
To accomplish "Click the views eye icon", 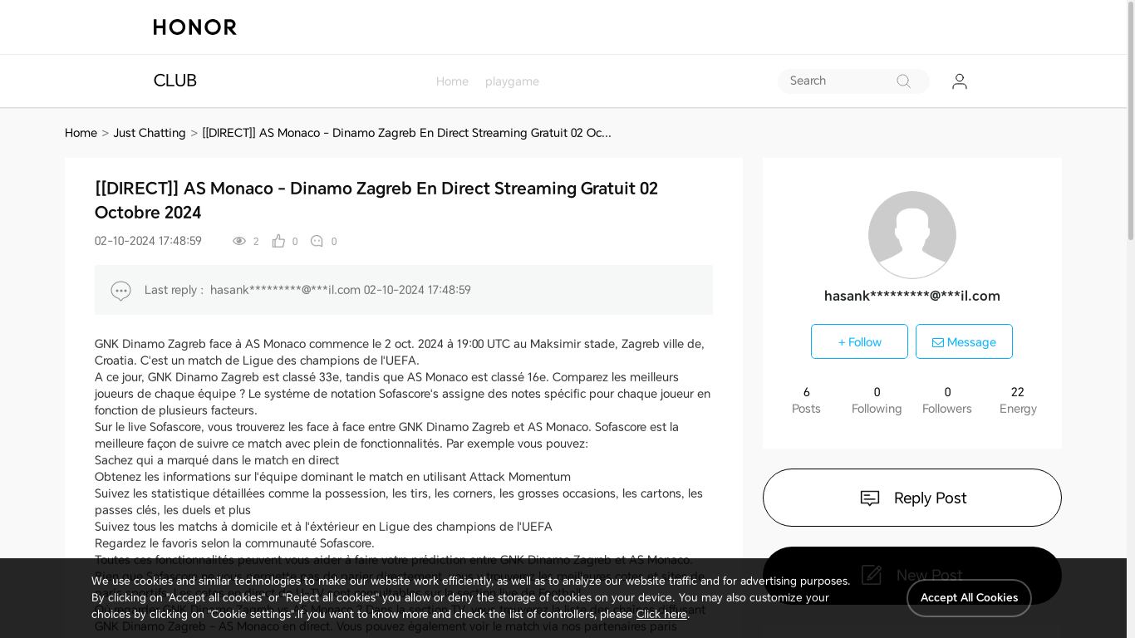I will (x=239, y=241).
